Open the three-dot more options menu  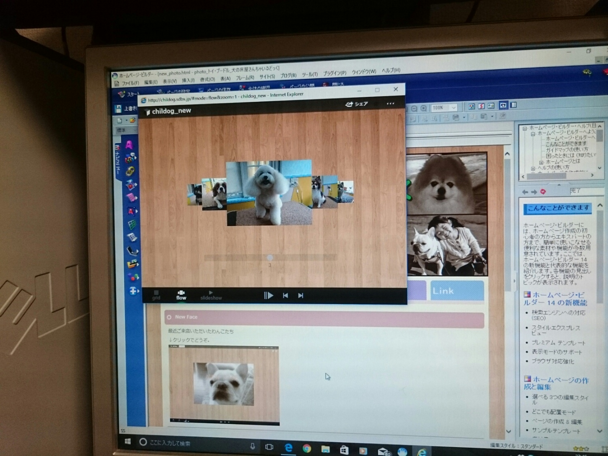pyautogui.click(x=390, y=103)
